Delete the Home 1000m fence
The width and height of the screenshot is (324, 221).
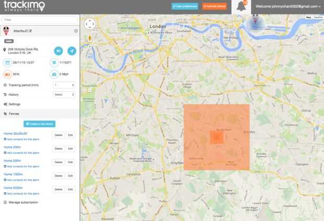(59, 176)
